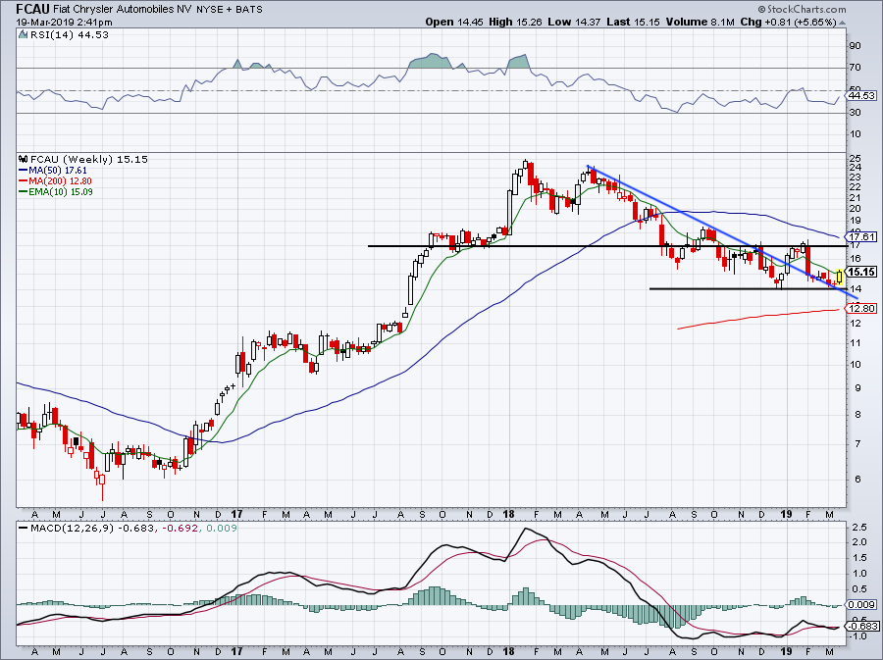Click the red 12.80 MA(200) price tag on the right axis
Image resolution: width=883 pixels, height=660 pixels.
861,308
